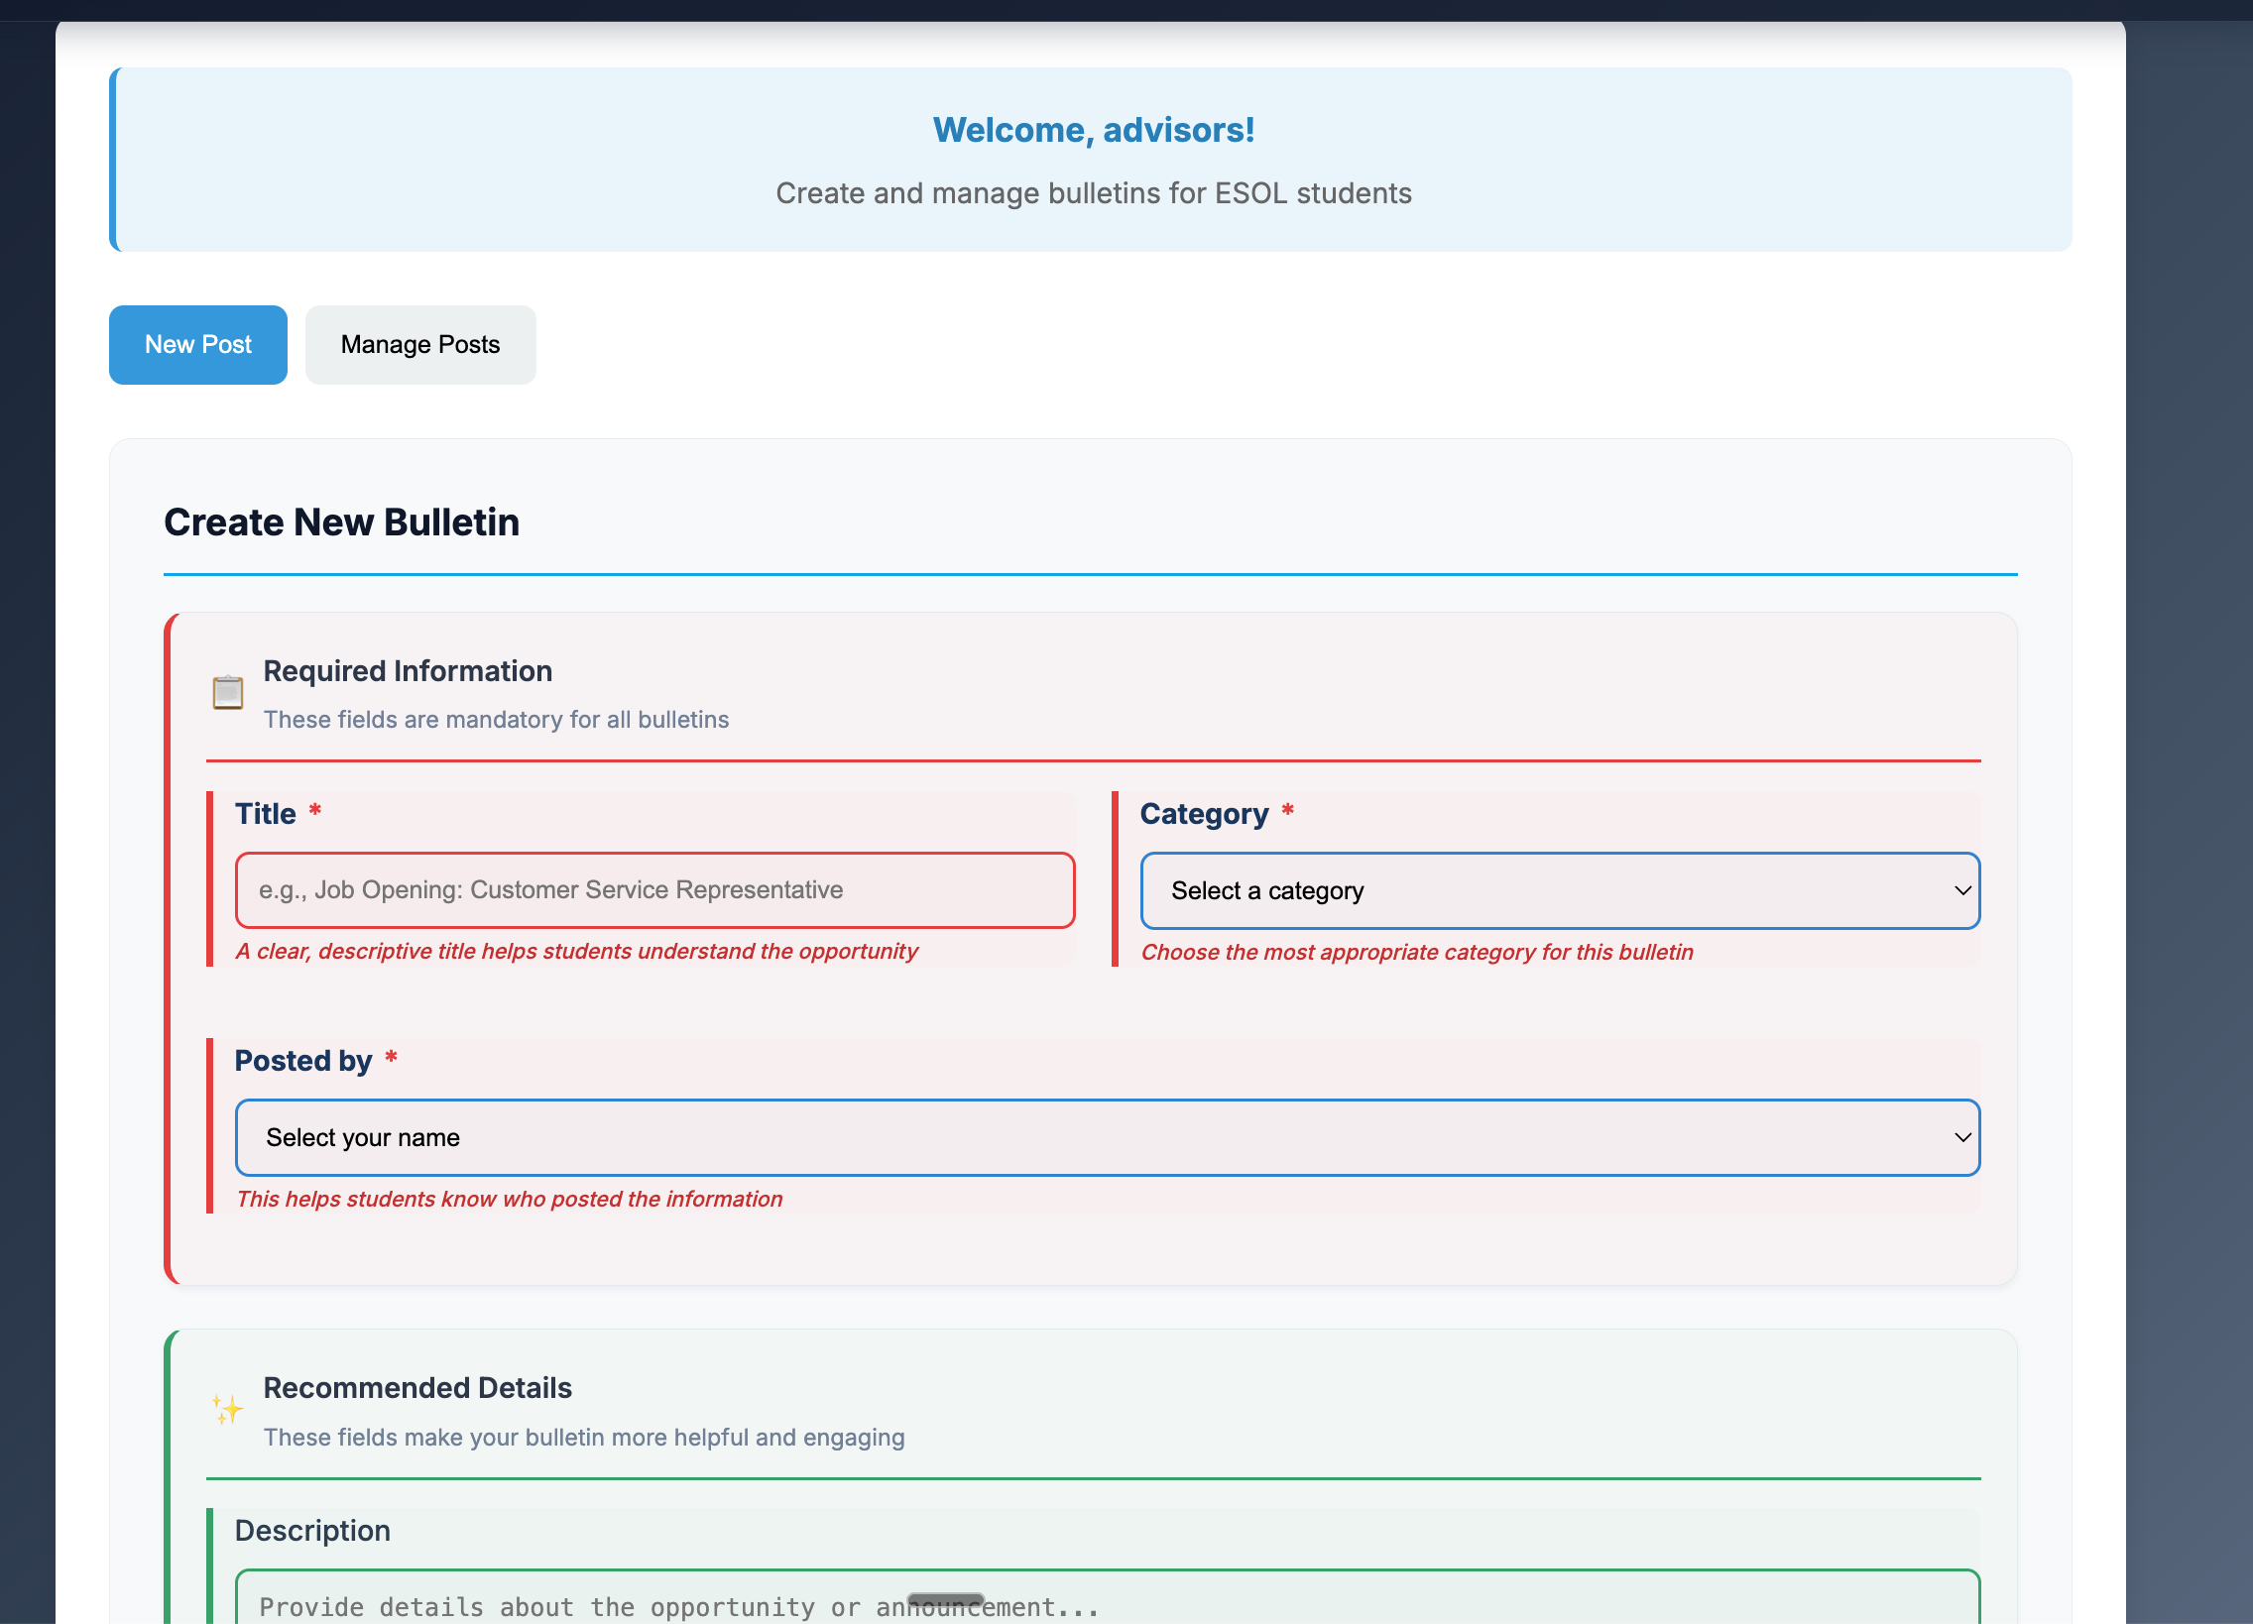The height and width of the screenshot is (1624, 2253).
Task: Expand the Select a category combo box
Action: [x=1560, y=891]
